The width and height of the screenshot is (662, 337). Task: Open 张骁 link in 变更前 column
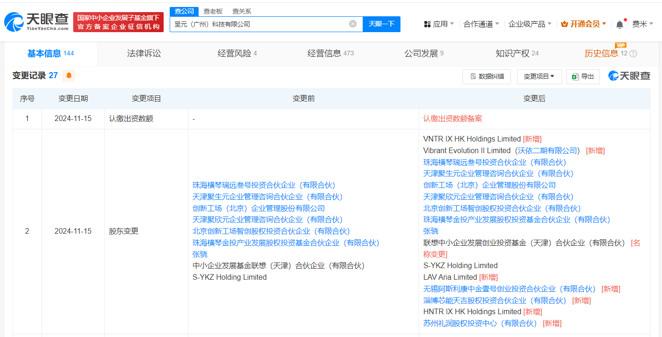click(200, 255)
